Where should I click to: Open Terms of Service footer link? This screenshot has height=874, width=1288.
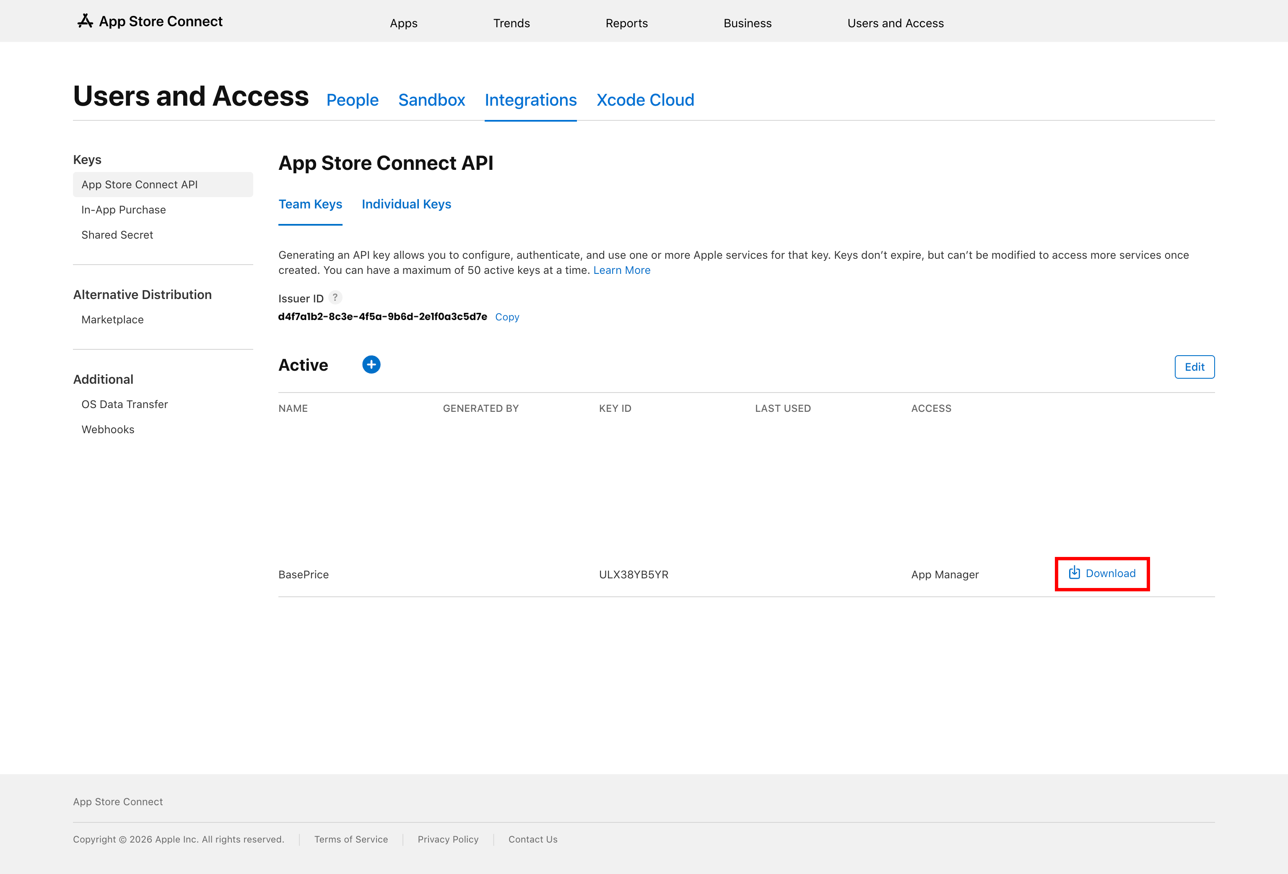tap(351, 839)
